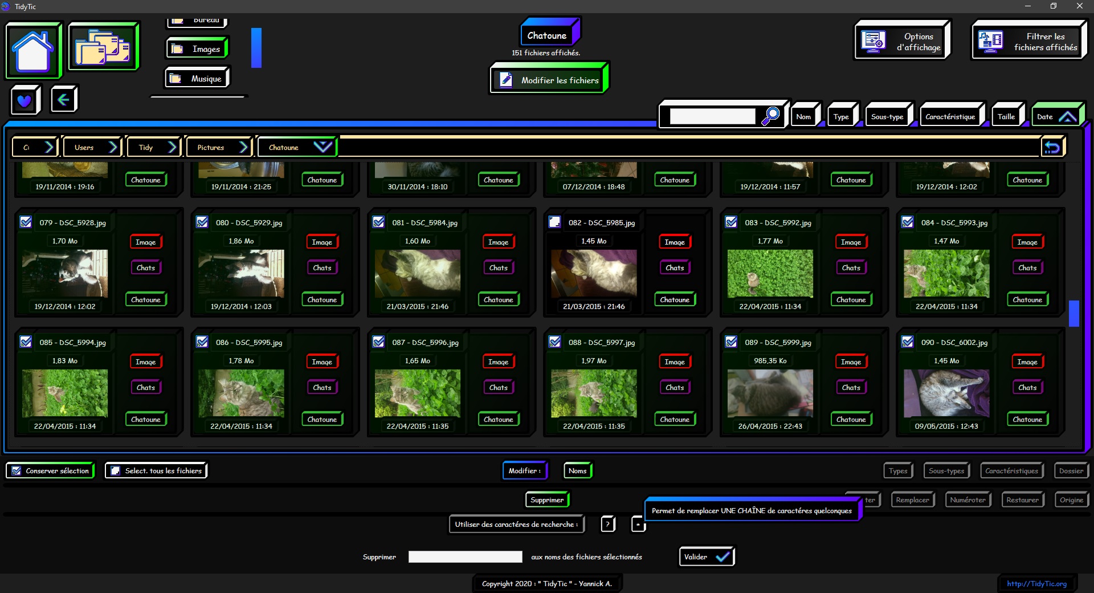Click the asterisk wildcard button
The image size is (1094, 593).
tap(638, 524)
